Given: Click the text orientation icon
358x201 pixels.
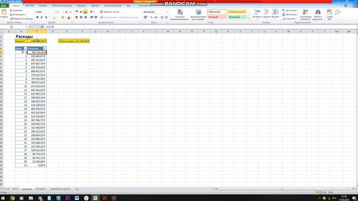Looking at the screenshot, I should 92,12.
